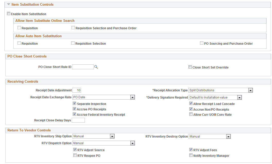Check PO Sourcing and Purchase Order option

202,43
